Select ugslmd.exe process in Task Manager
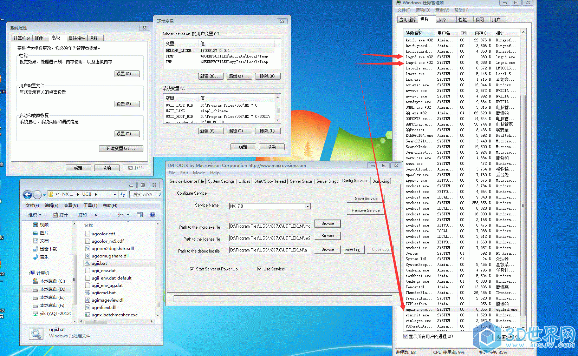 [x=461, y=309]
